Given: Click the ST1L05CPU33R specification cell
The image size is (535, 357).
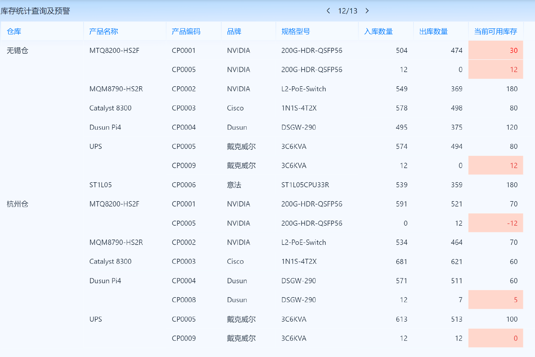Looking at the screenshot, I should (305, 185).
